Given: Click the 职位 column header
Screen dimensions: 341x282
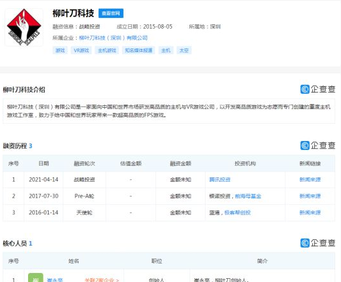Looking at the screenshot, I should tap(157, 261).
